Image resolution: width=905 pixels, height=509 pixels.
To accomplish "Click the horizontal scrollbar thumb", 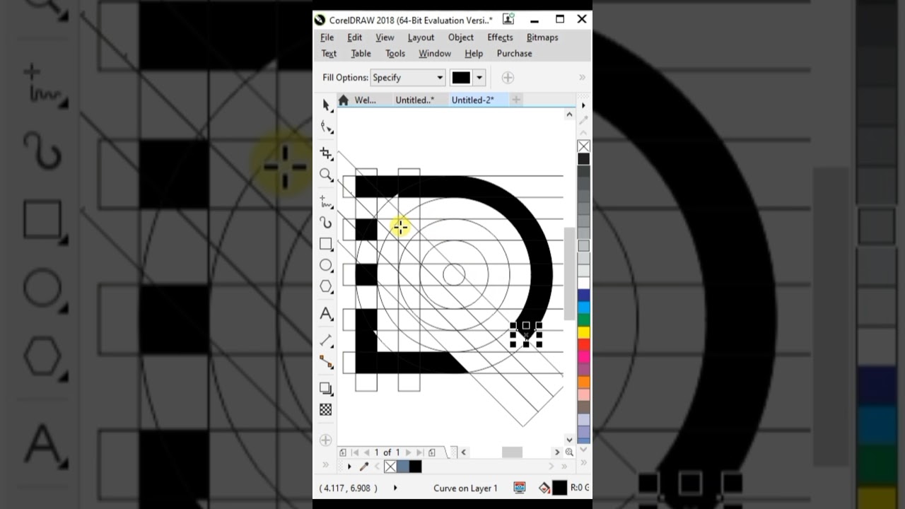I will point(512,452).
